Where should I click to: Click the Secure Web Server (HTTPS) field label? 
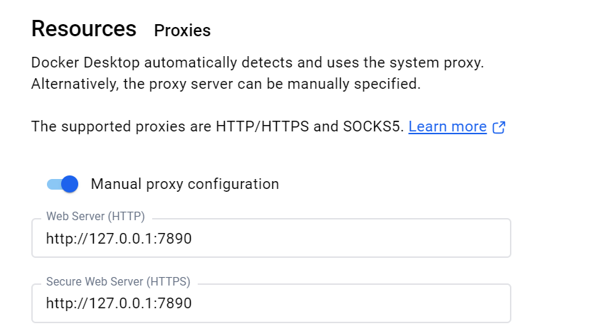click(118, 282)
